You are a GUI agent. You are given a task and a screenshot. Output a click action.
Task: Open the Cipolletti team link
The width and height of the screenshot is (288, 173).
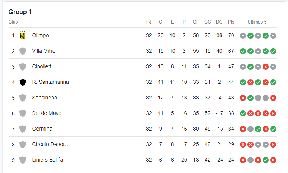(42, 66)
